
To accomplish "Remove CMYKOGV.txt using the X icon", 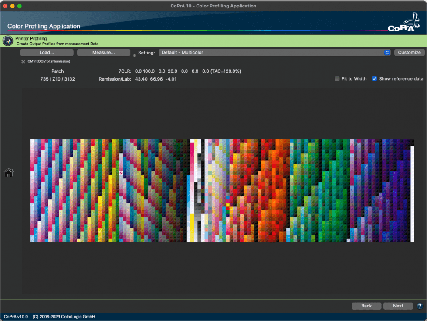I will point(23,61).
